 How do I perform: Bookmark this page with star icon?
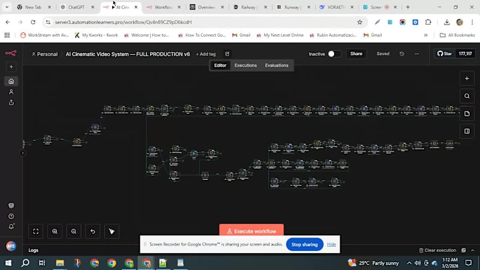[359, 22]
